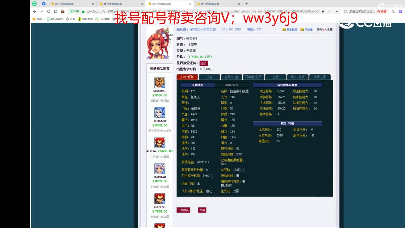Open a new browser tab with the plus
Image resolution: width=405 pixels, height=228 pixels.
click(x=246, y=4)
